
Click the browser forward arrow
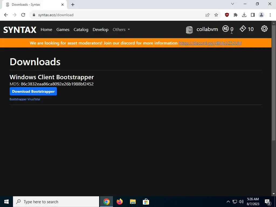pos(15,15)
